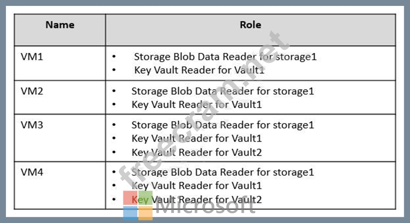Click VM3's Key Vault Reader for Vault1
This screenshot has width=410, height=223.
pos(197,139)
